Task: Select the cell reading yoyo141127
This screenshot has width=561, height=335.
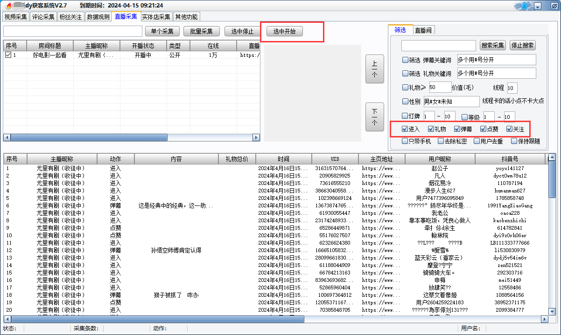Action: tap(510, 168)
